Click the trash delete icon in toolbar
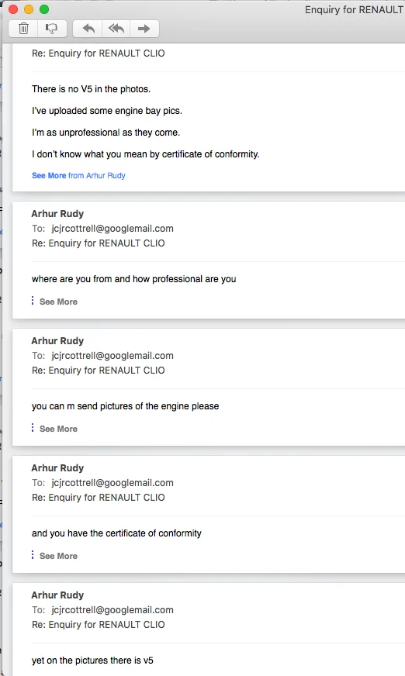The image size is (405, 676). click(x=24, y=29)
